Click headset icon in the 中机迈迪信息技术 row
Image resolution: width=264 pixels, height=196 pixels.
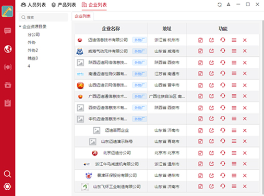223,118
